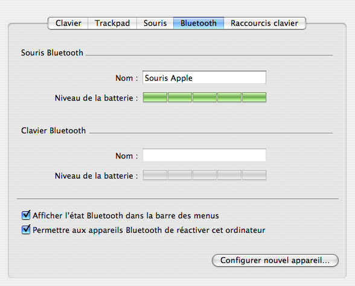355x286 pixels.
Task: Click the Bluetooth tab
Action: point(199,23)
